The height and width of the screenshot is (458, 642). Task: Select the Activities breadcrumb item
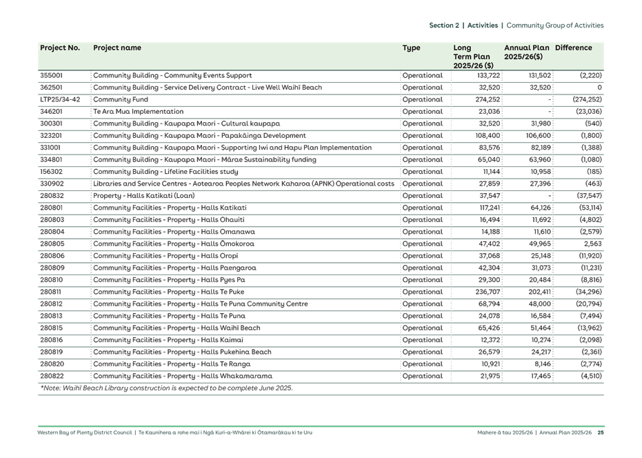[x=483, y=25]
